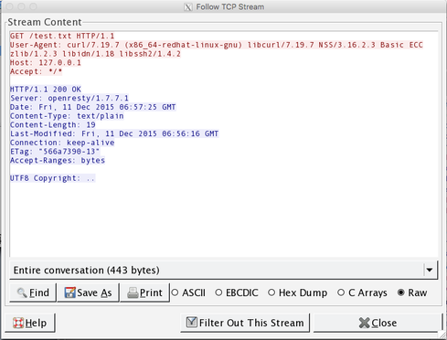Open the Entire conversation dropdown
The width and height of the screenshot is (447, 340).
(223, 271)
